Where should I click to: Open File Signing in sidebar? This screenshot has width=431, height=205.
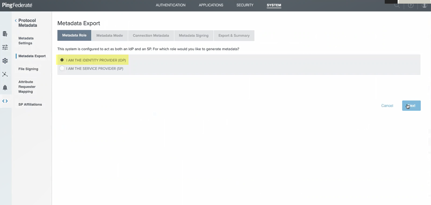(x=28, y=69)
